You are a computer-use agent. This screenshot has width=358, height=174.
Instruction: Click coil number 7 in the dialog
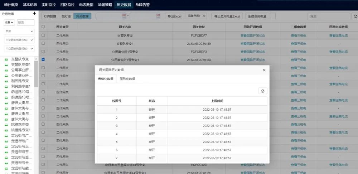click(117, 158)
